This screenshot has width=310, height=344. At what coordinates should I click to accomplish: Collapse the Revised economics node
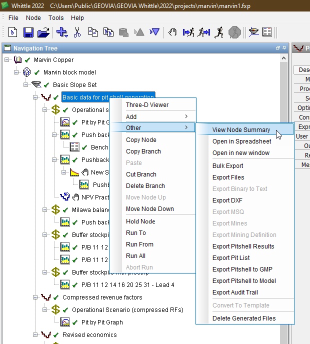(x=35, y=335)
